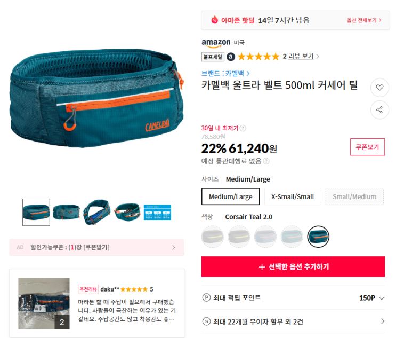
Task: Click the percent installment icon
Action: pos(206,321)
